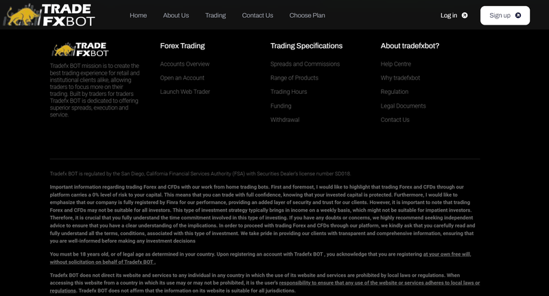View Range of Products

[294, 78]
